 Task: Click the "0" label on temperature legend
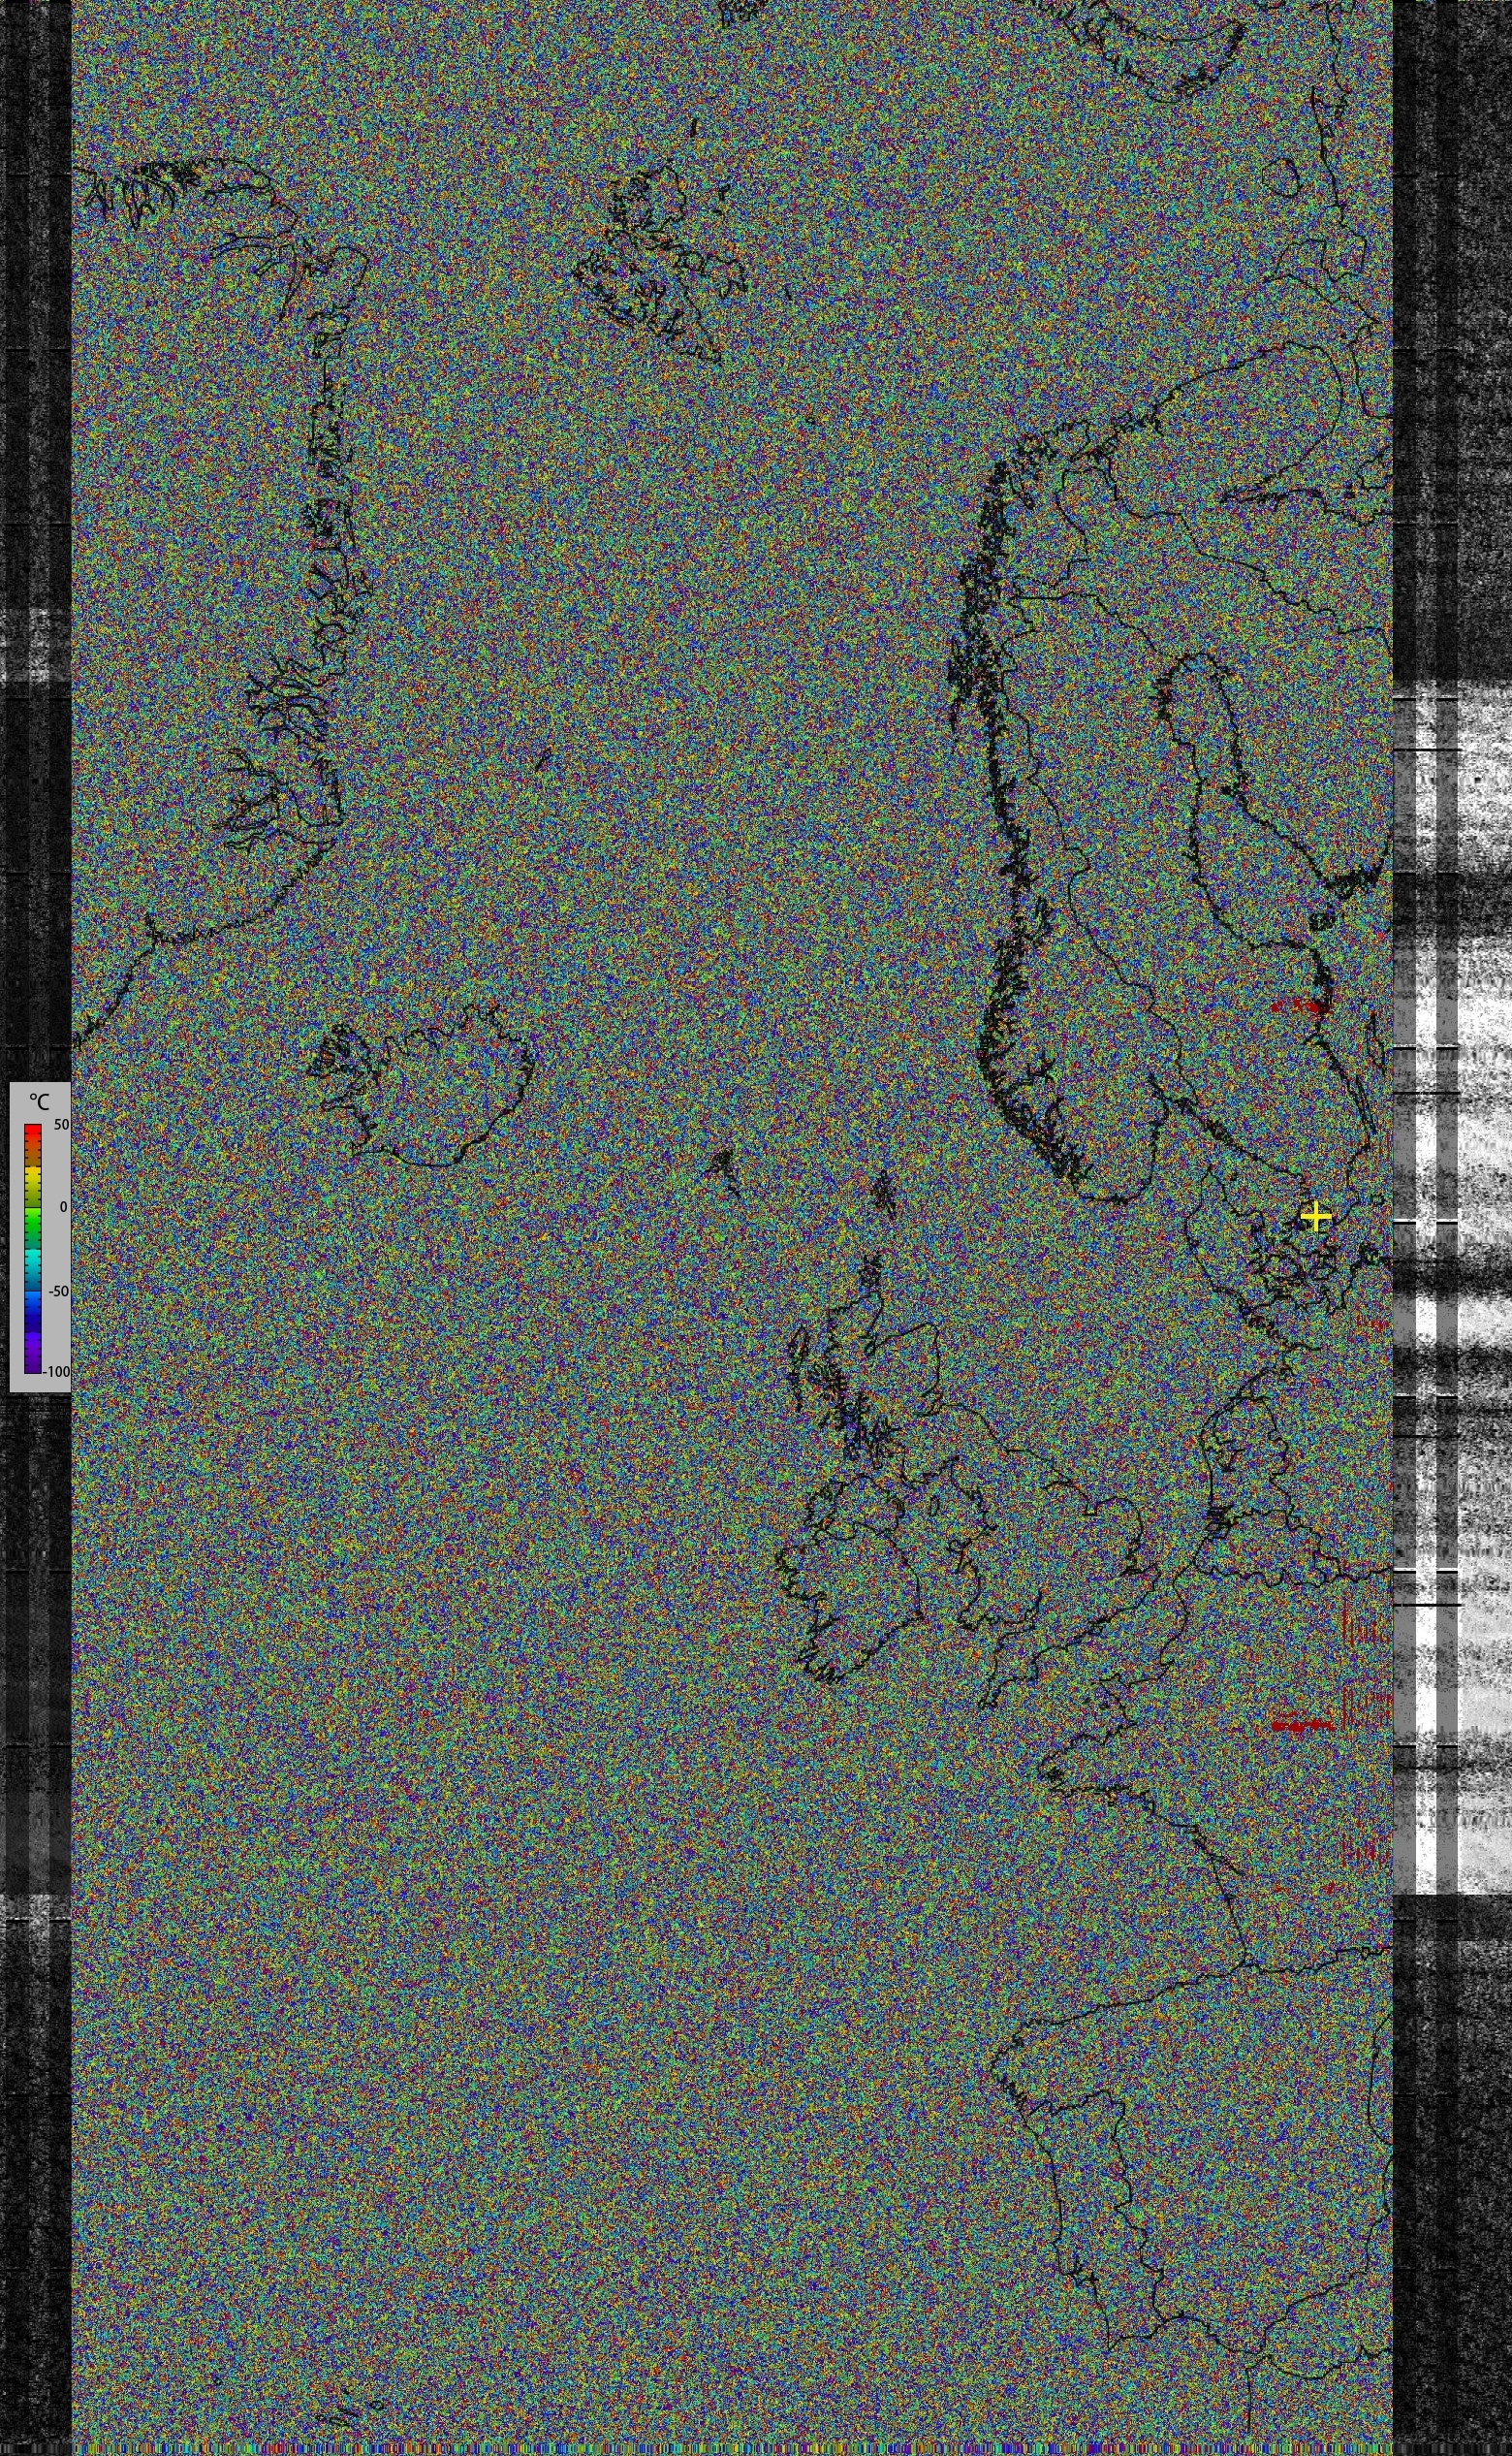coord(63,1206)
